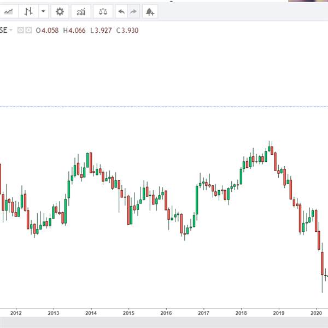
Task: Open chart settings gear
Action: pyautogui.click(x=60, y=11)
